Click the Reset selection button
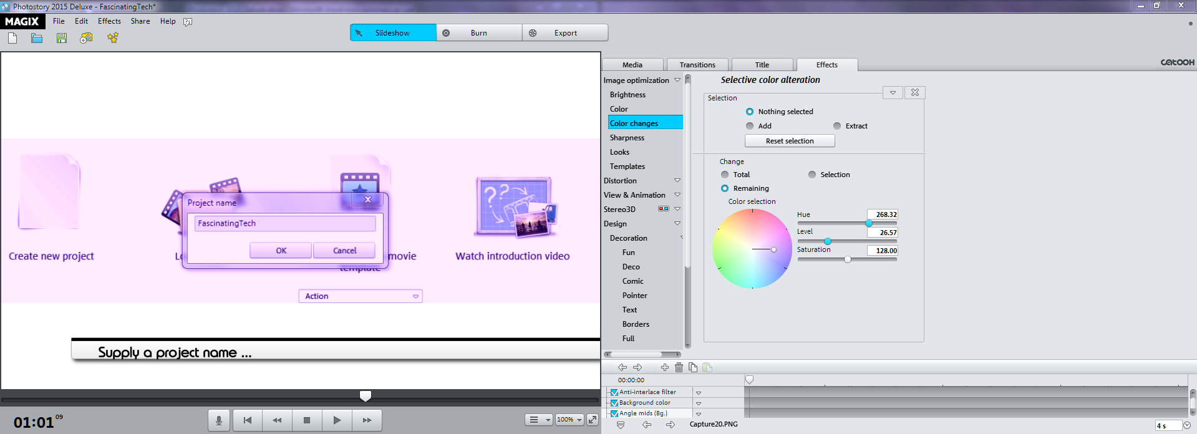 [x=790, y=141]
